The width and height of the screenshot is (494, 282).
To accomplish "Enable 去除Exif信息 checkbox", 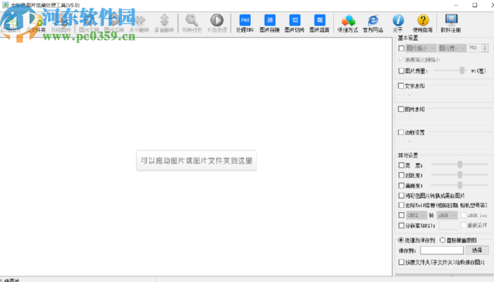I will coord(401,205).
